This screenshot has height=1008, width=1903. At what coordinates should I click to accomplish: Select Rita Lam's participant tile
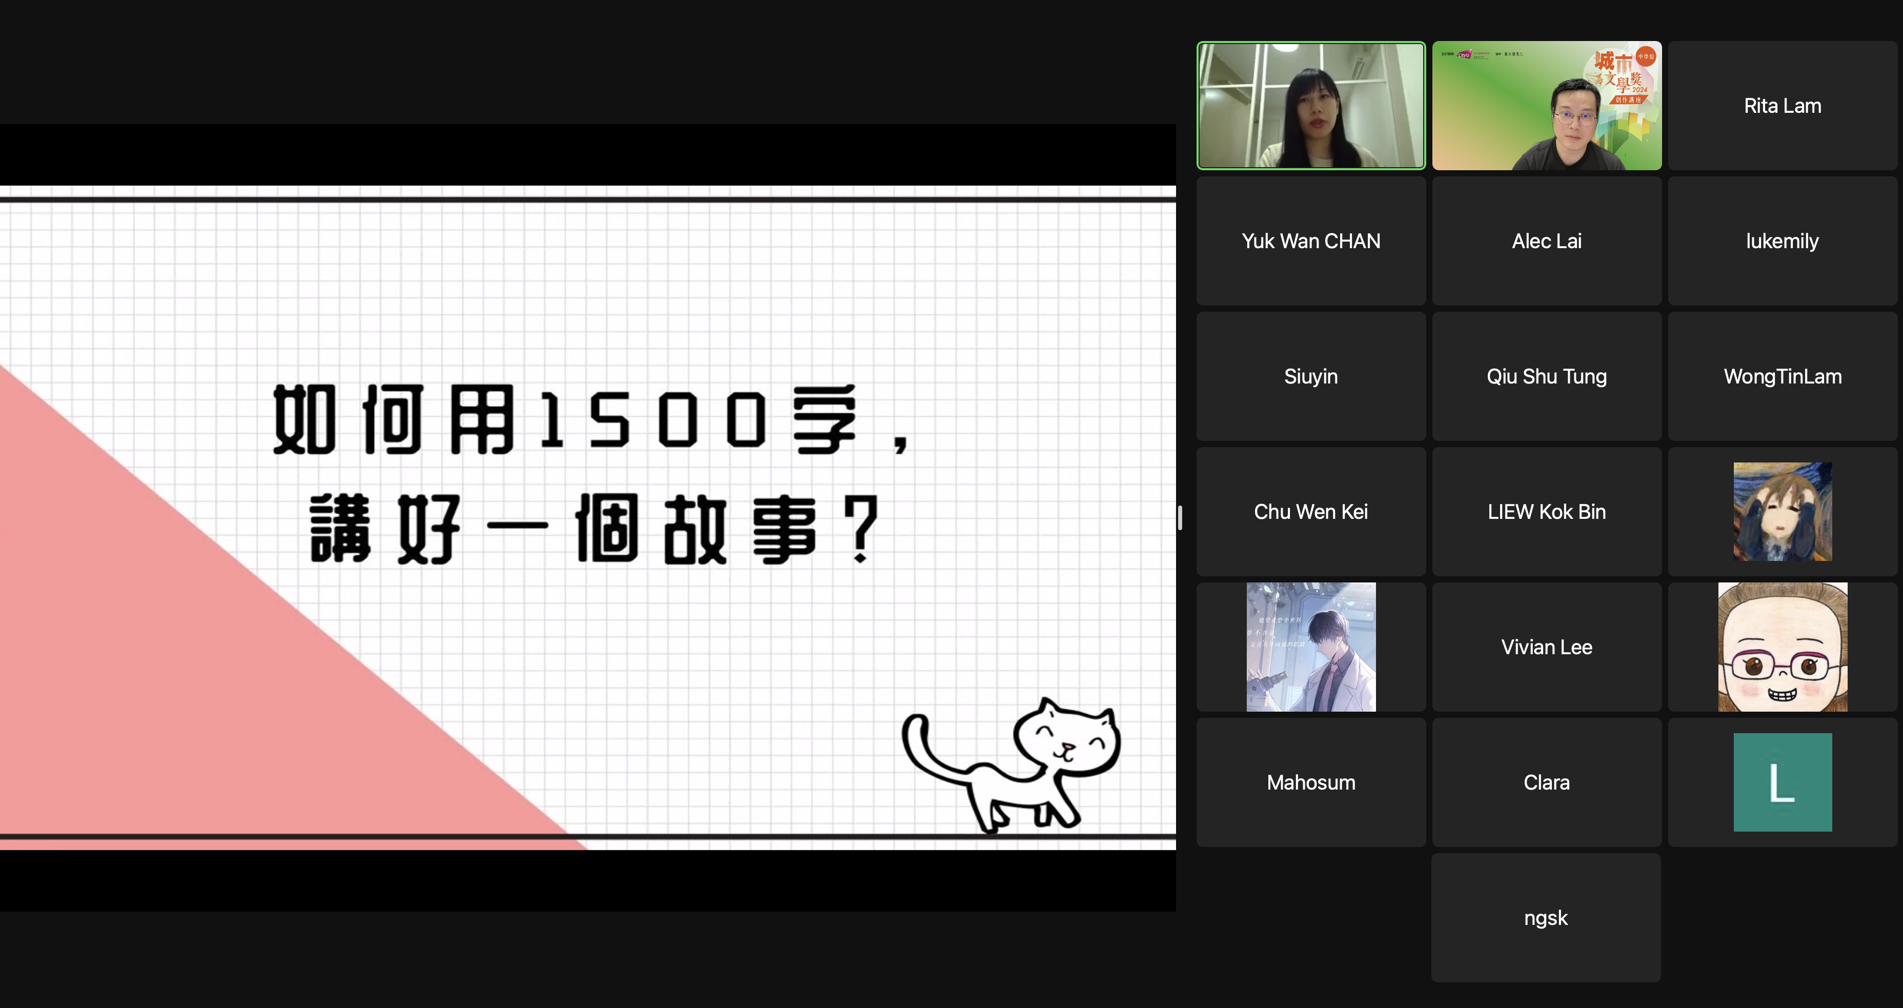point(1782,106)
